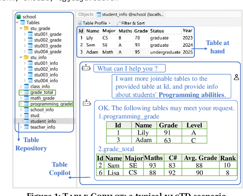Click '1.programming_grade' result heading

pos(129,116)
